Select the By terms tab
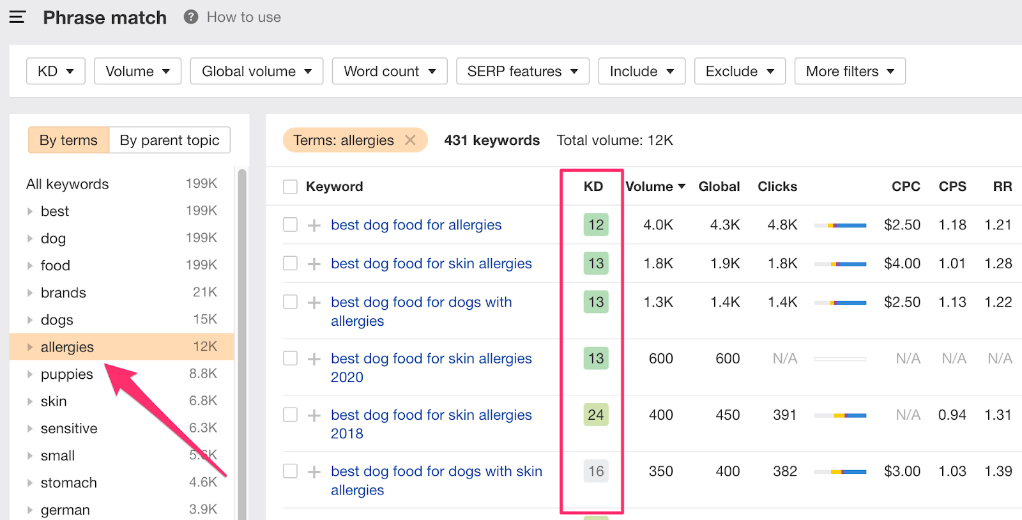1022x520 pixels. [68, 140]
